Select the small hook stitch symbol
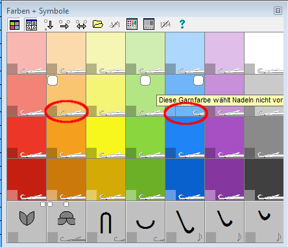 coord(264,215)
